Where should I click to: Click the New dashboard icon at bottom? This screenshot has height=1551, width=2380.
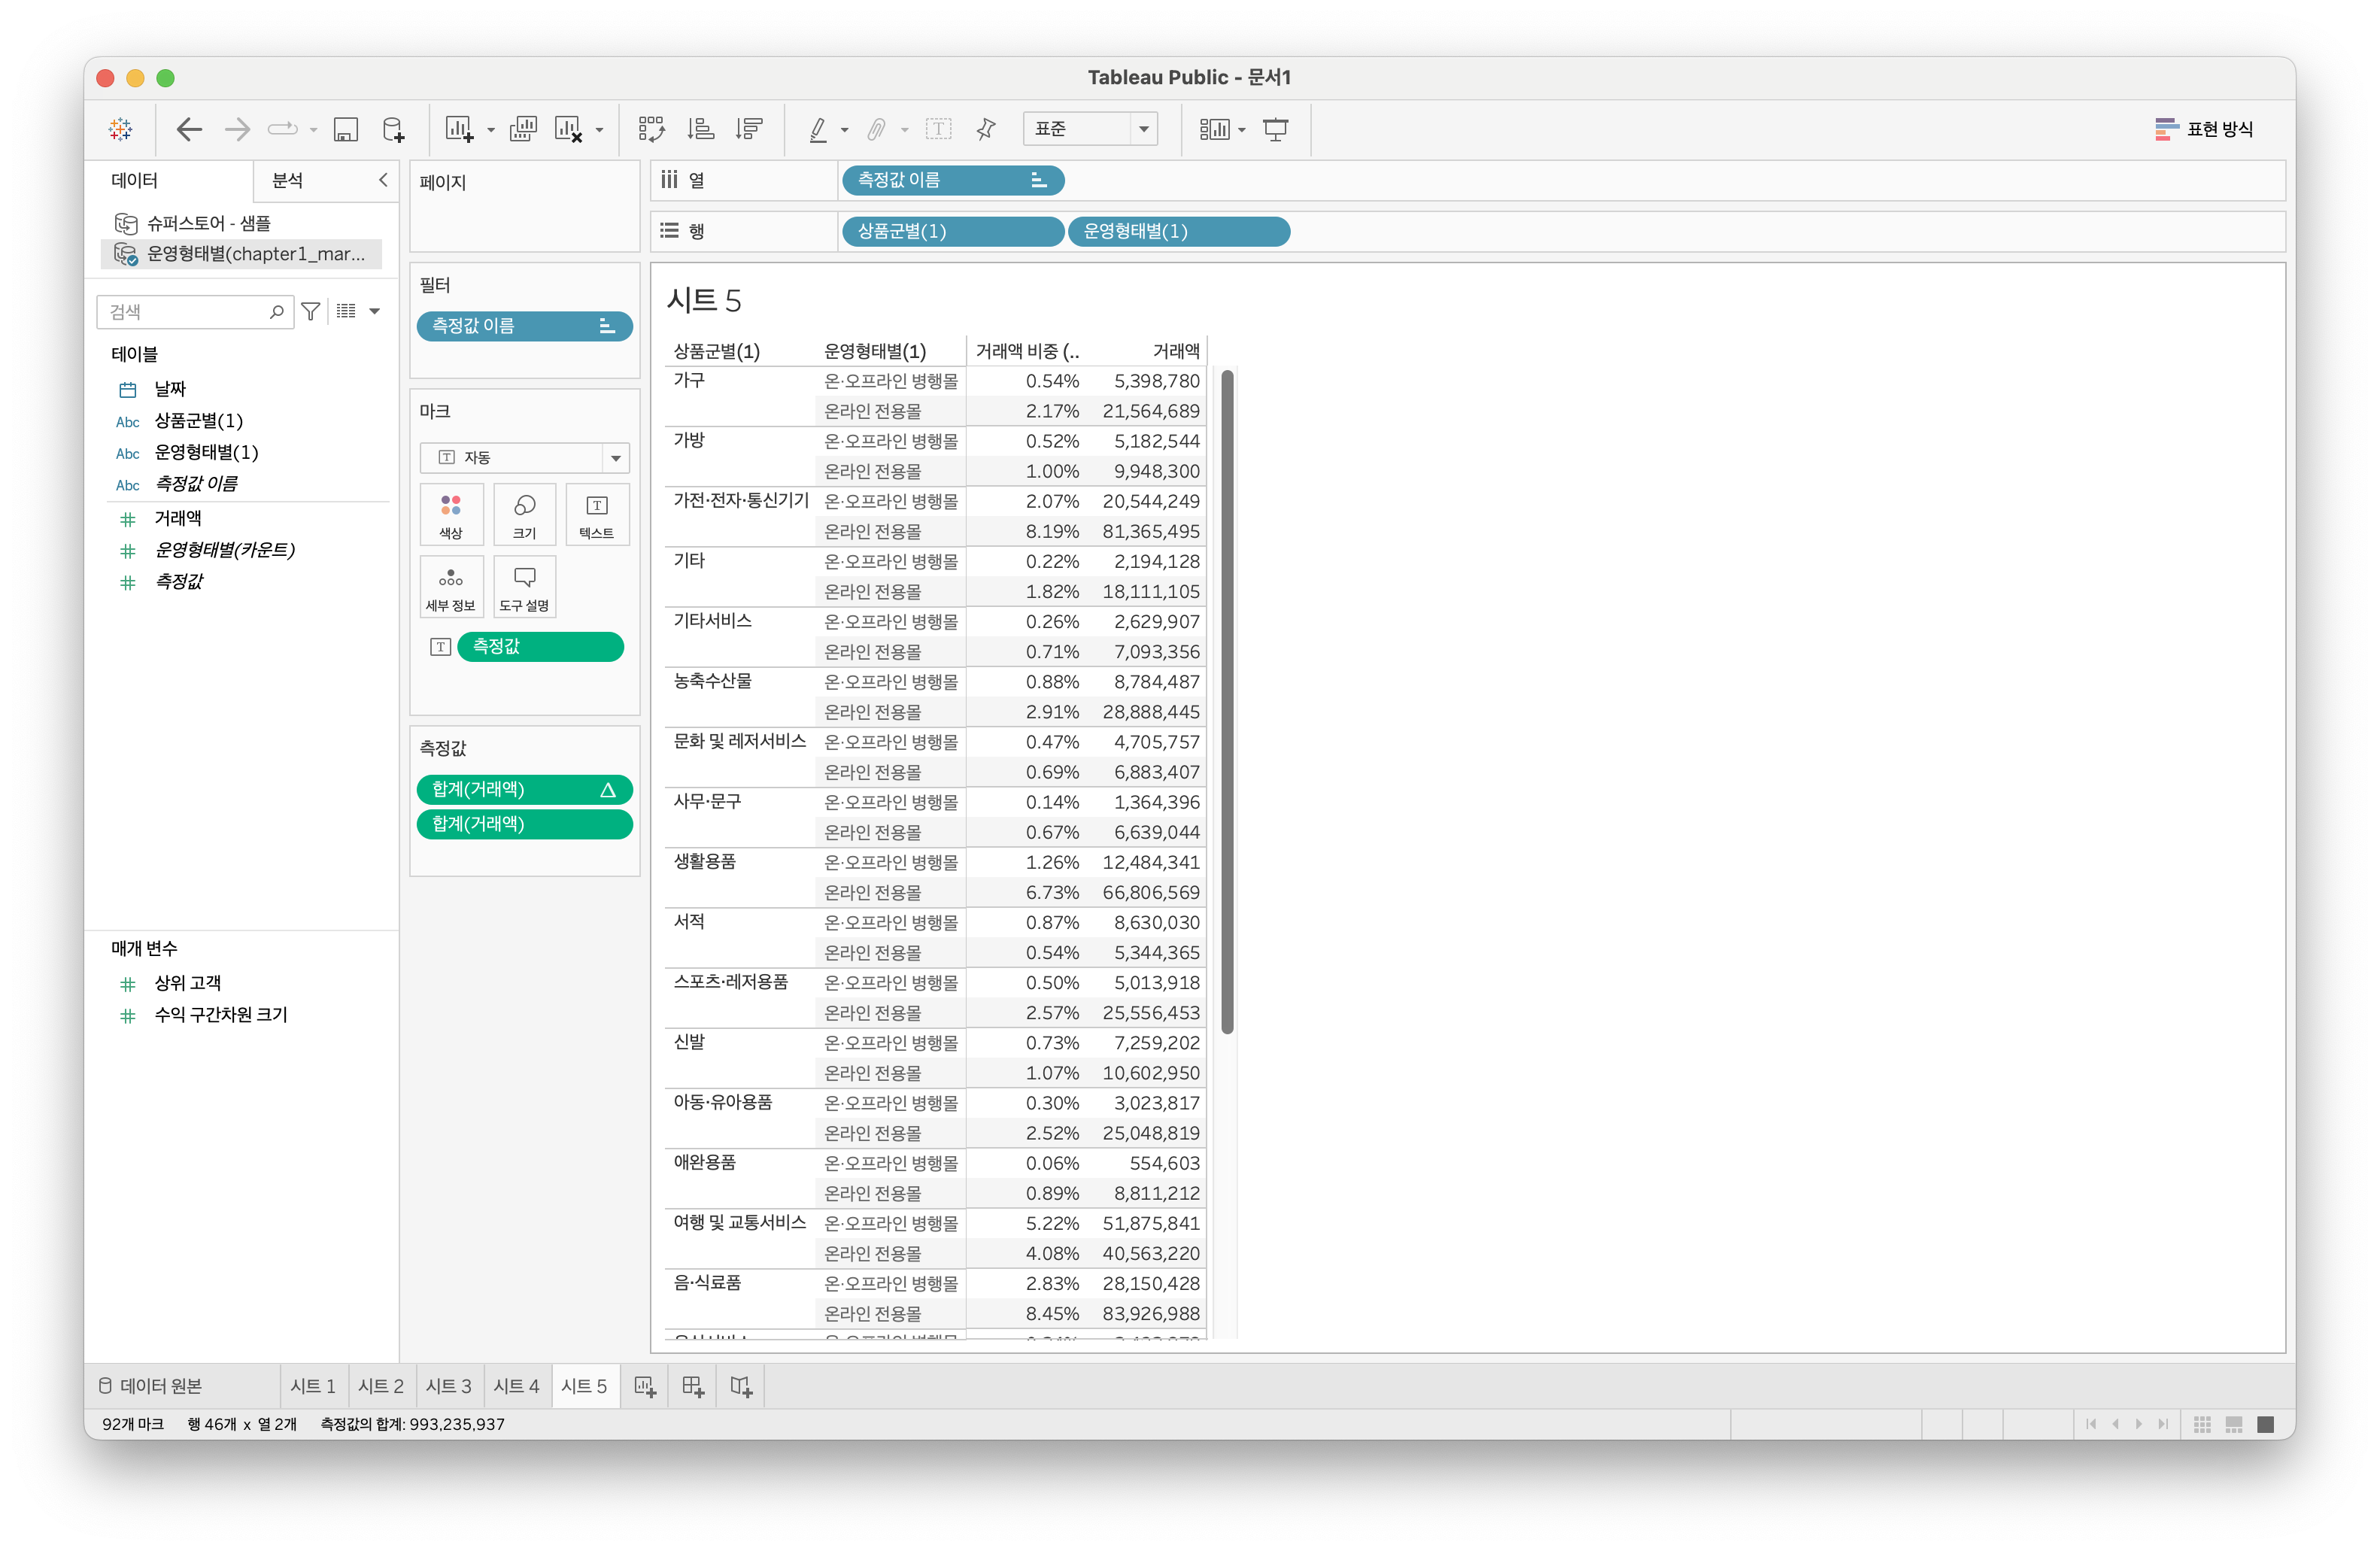(x=693, y=1386)
